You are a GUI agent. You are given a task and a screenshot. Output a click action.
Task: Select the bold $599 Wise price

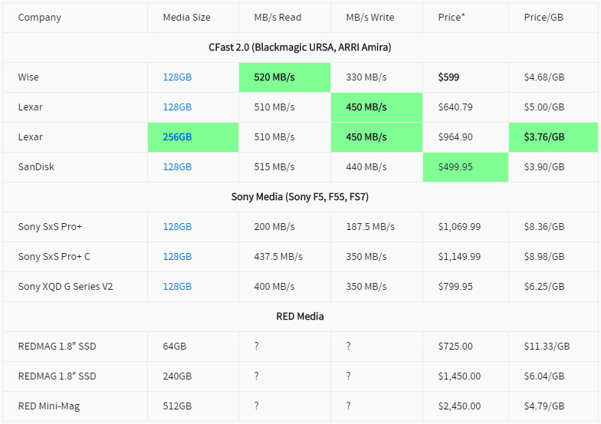448,77
